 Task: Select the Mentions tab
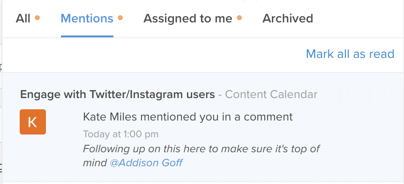[x=87, y=19]
